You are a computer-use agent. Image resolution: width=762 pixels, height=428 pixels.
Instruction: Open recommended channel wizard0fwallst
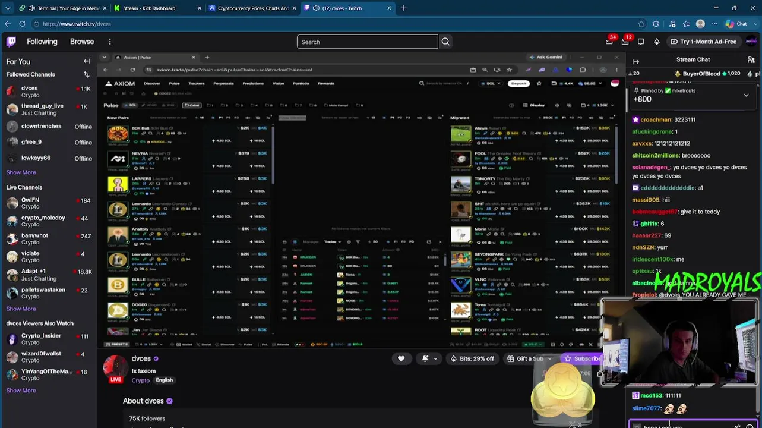48,357
